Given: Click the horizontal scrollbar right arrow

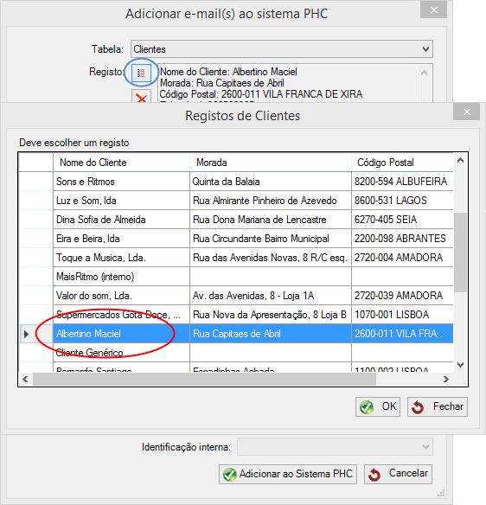Looking at the screenshot, I should pyautogui.click(x=446, y=379).
